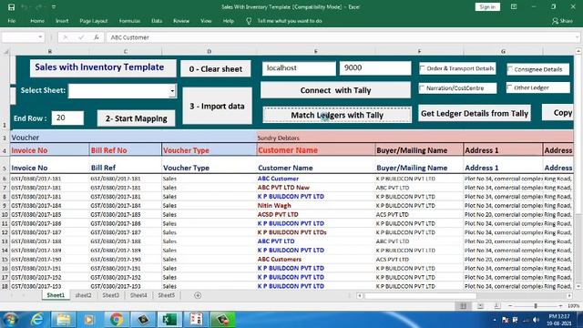This screenshot has height=328, width=583.
Task: Open the Home ribbon tab
Action: (37, 21)
